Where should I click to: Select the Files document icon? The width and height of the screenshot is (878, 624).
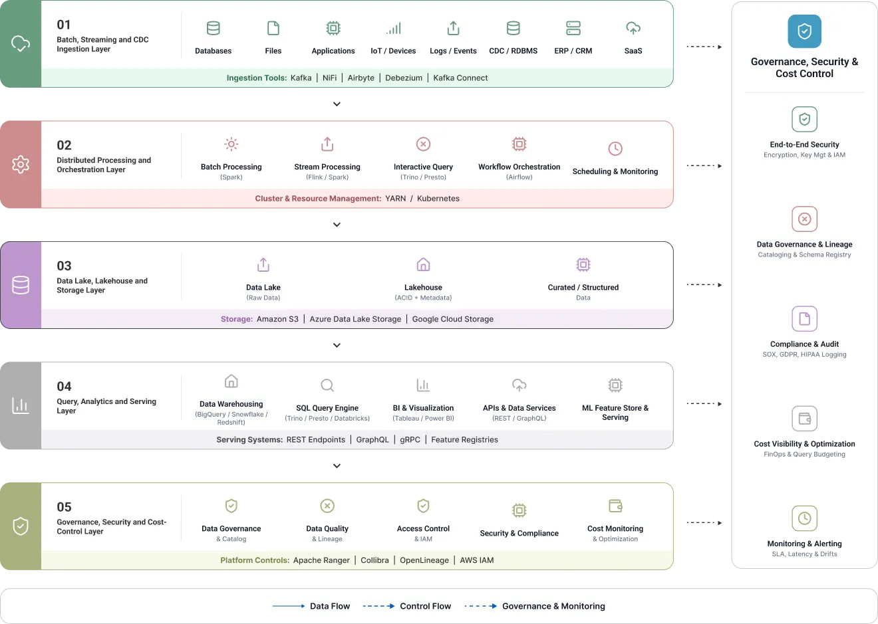point(273,28)
